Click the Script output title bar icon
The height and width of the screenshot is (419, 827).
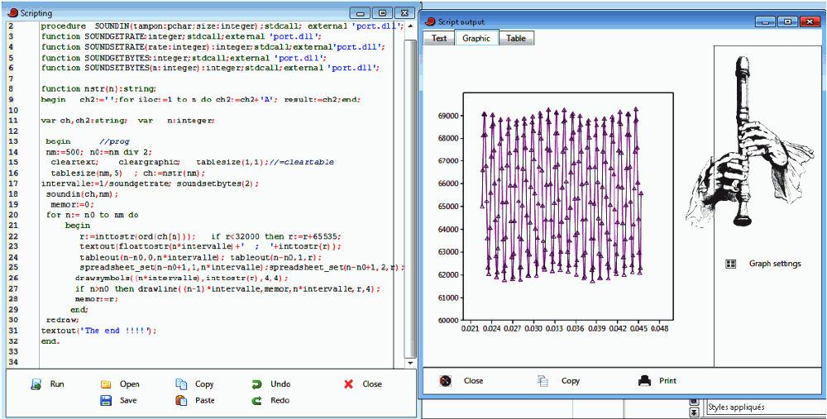[x=430, y=21]
